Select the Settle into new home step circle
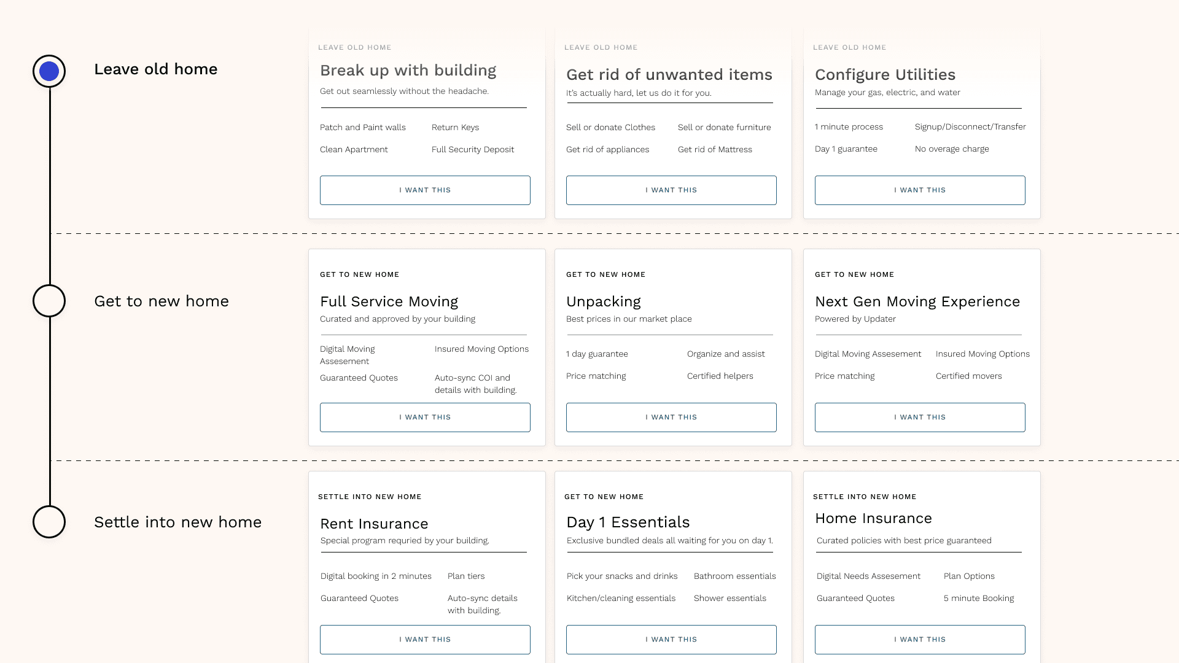The width and height of the screenshot is (1179, 663). coord(49,522)
